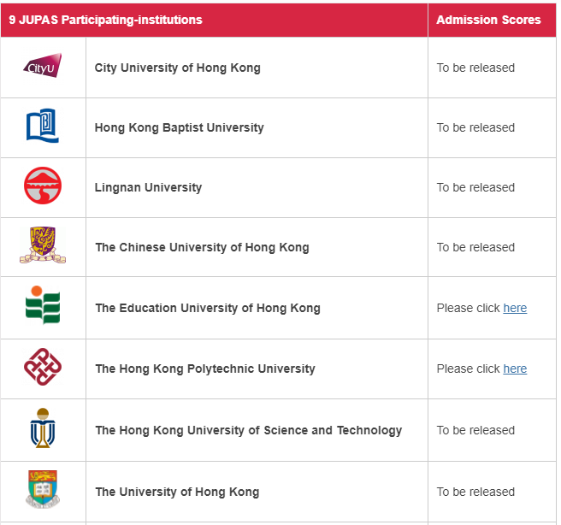This screenshot has width=561, height=525.
Task: Click 'To be released' for HKUST row
Action: tap(475, 430)
